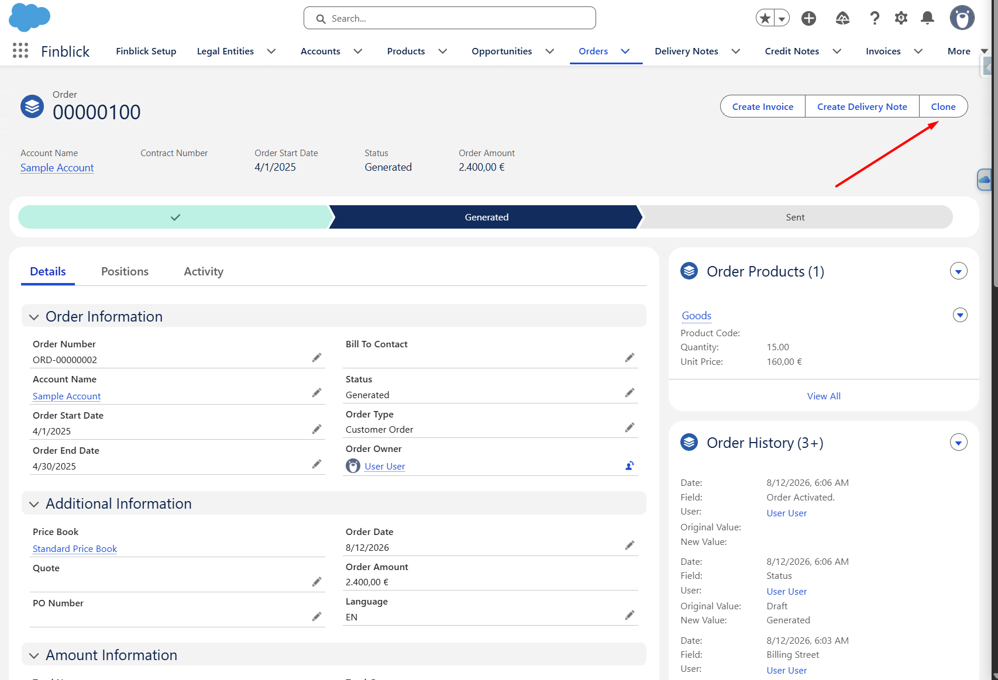Expand Invoices nav dropdown
This screenshot has height=680, width=998.
click(x=918, y=51)
